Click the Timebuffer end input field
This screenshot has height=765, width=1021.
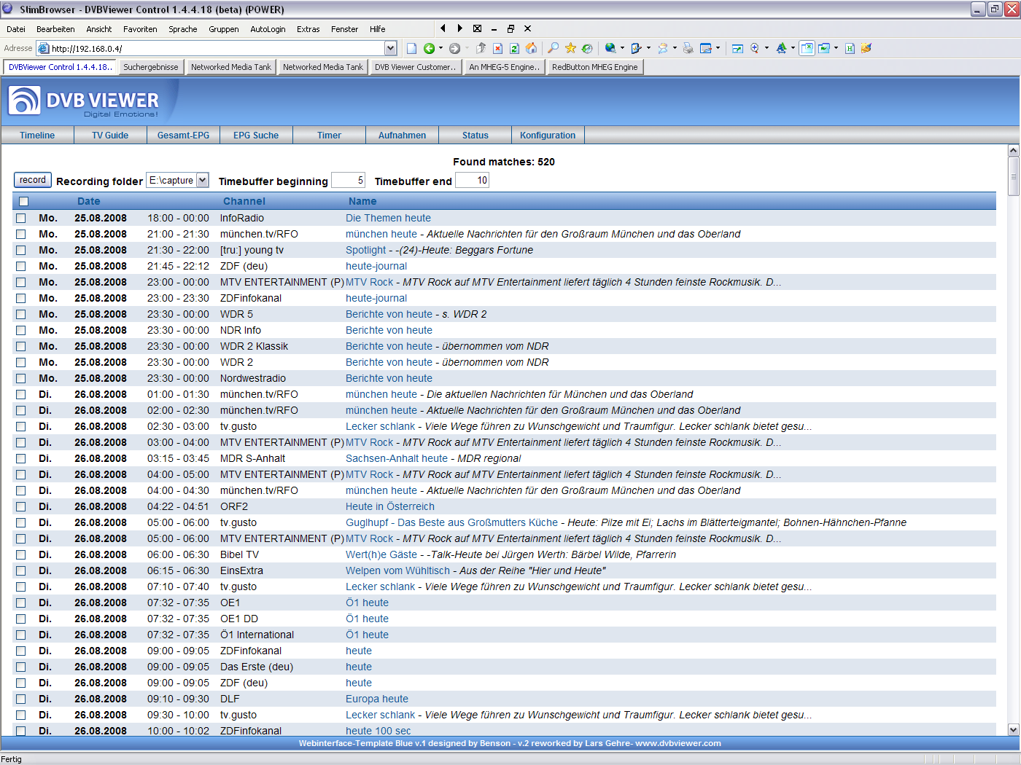point(472,180)
